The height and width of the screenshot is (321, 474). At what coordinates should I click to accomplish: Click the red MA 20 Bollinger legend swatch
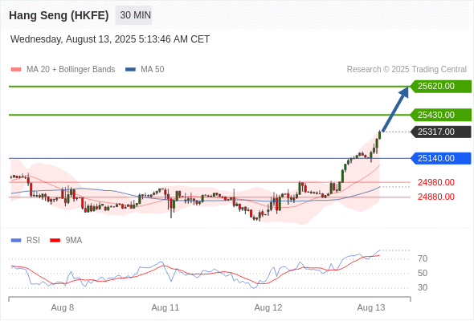(16, 70)
